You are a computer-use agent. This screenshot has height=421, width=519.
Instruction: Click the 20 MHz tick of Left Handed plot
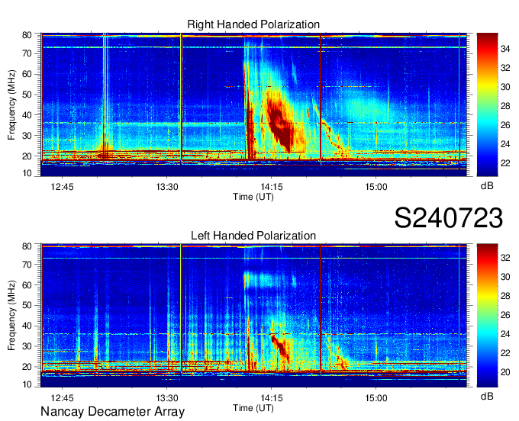[27, 367]
